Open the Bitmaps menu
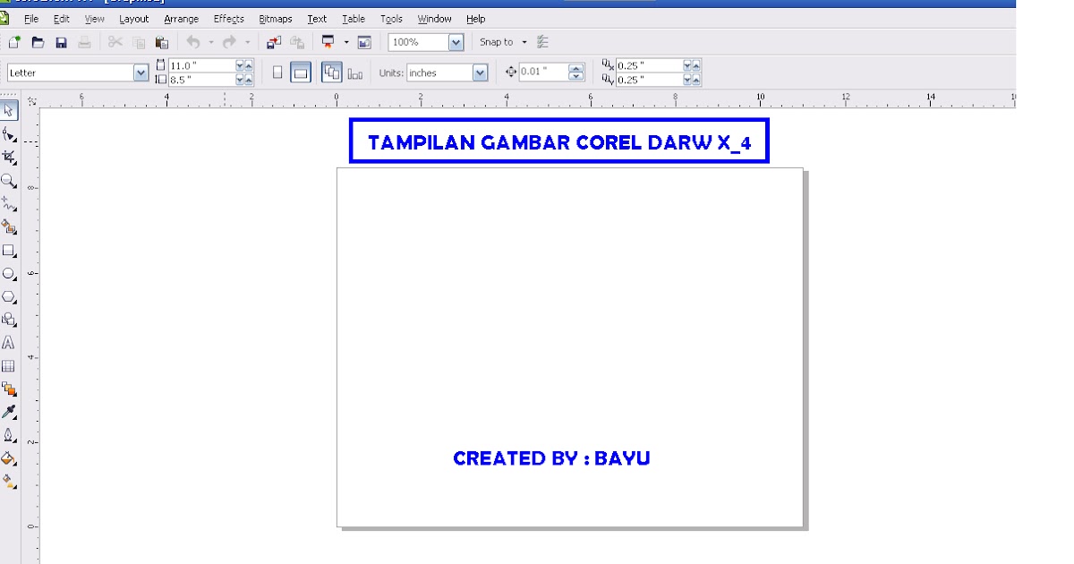The image size is (1074, 564). [x=275, y=19]
